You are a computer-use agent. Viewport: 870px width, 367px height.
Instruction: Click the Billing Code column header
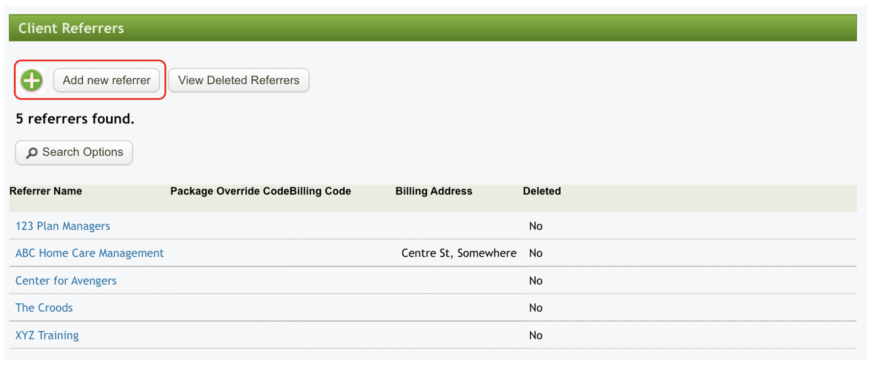click(x=321, y=191)
